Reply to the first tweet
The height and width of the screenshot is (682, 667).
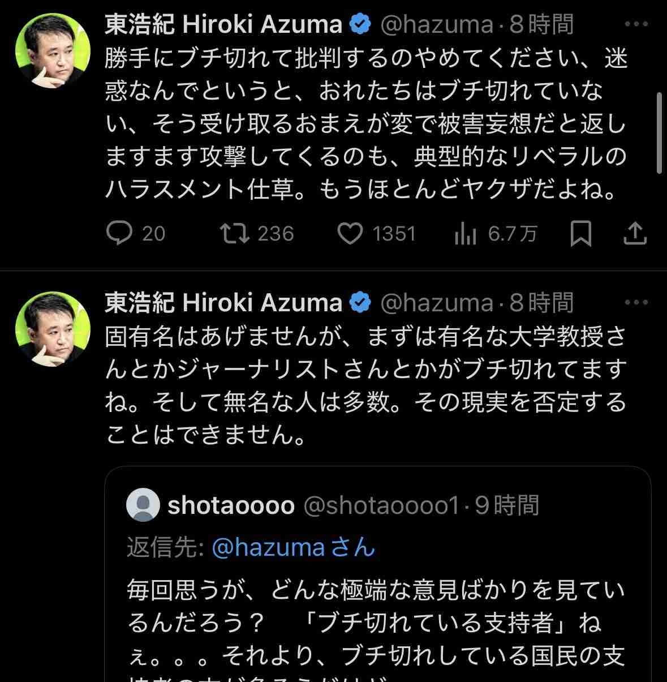119,233
